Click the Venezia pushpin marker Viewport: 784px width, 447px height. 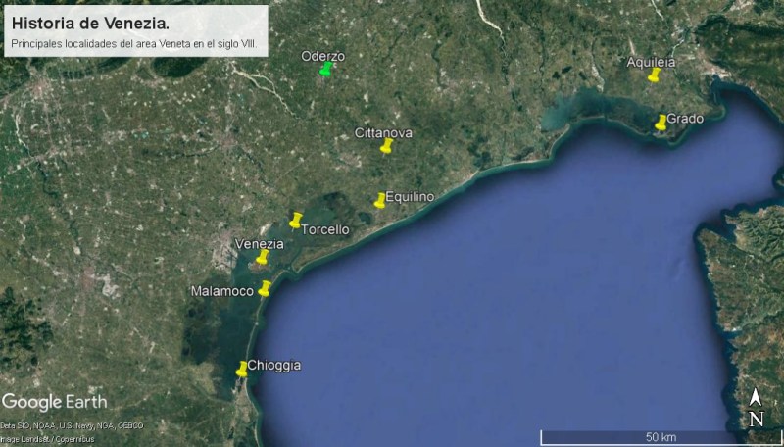click(263, 257)
